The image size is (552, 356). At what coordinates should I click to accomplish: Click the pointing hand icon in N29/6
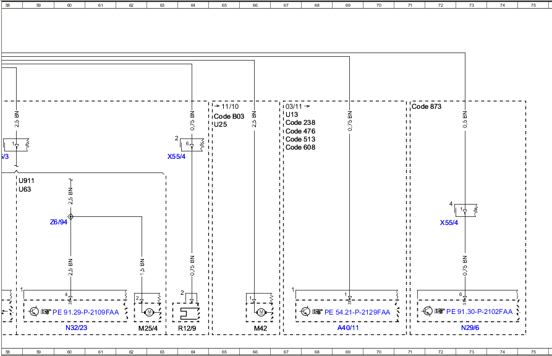click(439, 311)
